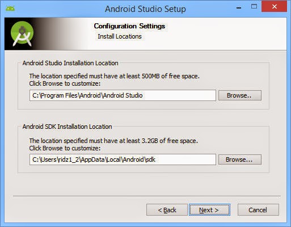The image size is (291, 227).
Task: Click the 3.2GB free space requirement text
Action: pos(113,141)
